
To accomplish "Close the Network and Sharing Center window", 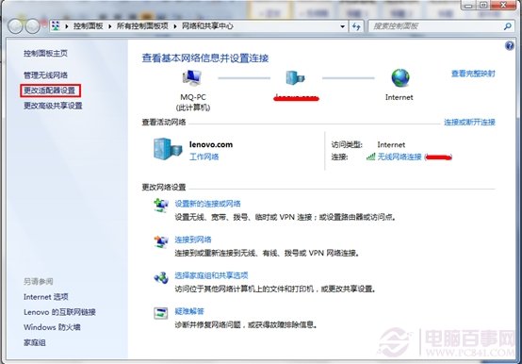I will tap(504, 5).
